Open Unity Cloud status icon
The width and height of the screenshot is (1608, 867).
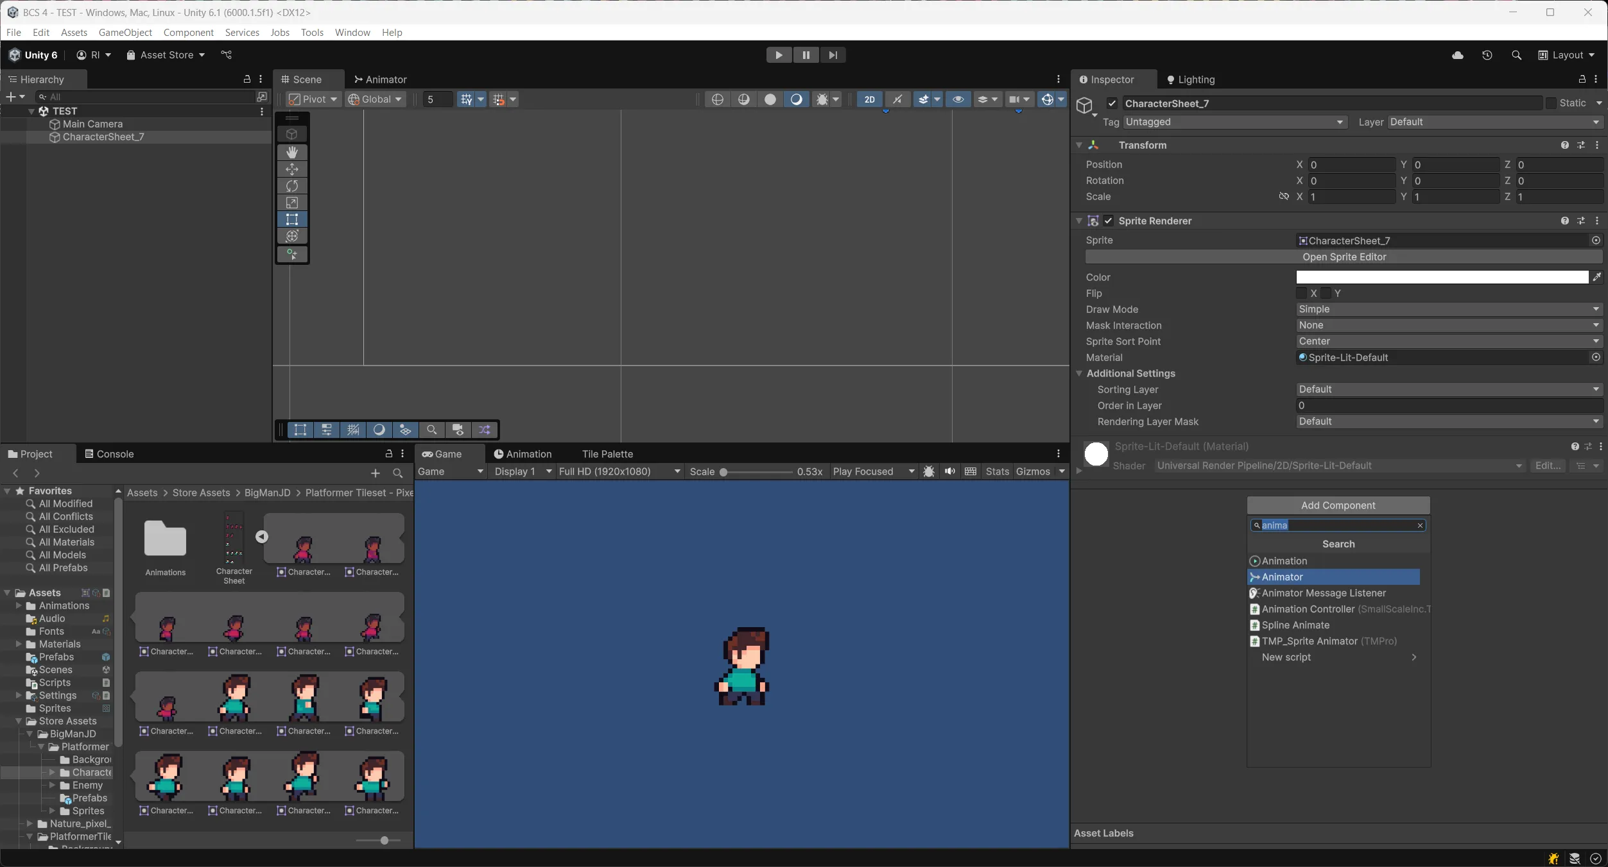pos(1458,55)
